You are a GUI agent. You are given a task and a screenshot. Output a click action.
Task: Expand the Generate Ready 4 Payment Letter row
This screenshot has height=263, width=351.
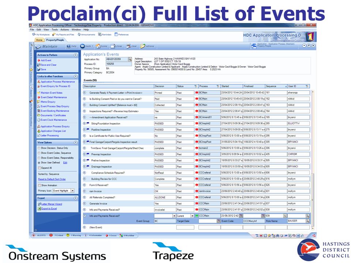coord(84,92)
